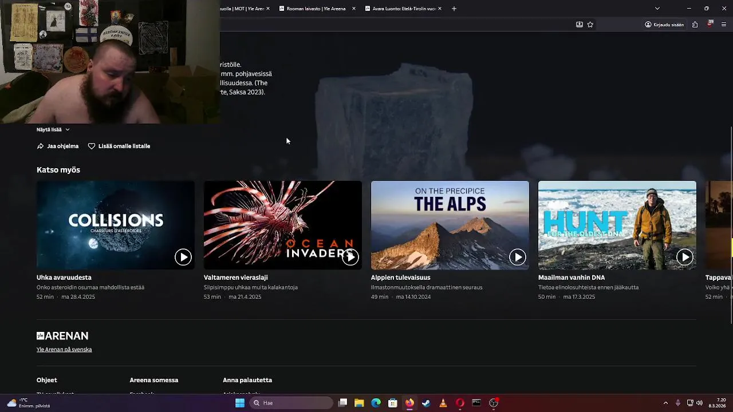Image resolution: width=733 pixels, height=412 pixels.
Task: Open VLC media player from taskbar
Action: 443,403
